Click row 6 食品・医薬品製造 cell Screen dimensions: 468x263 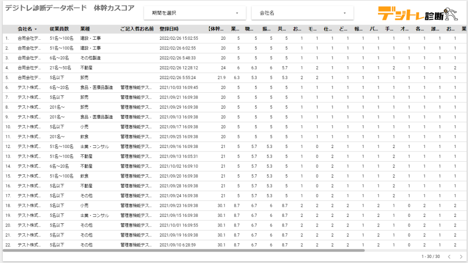pos(96,87)
